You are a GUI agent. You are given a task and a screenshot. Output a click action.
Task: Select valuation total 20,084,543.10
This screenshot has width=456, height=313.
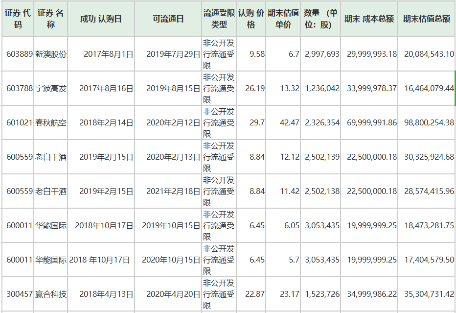click(429, 54)
